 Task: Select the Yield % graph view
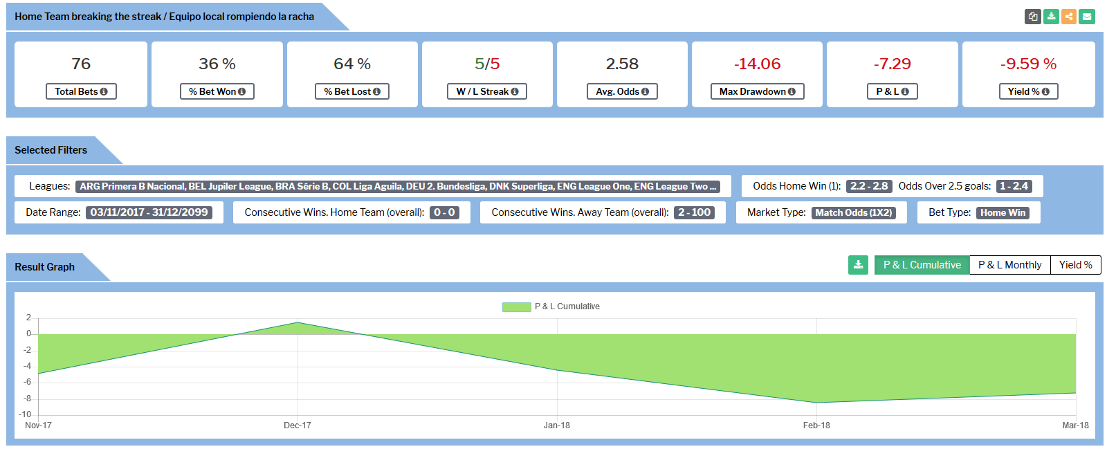[x=1075, y=265]
